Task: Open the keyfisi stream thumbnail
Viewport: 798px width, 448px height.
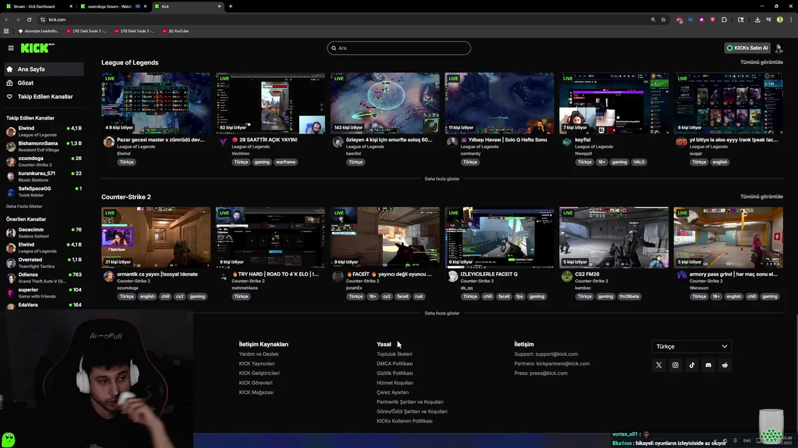Action: tap(614, 103)
